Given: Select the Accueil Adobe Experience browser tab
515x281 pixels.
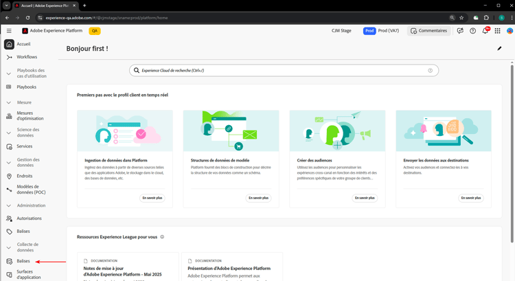Looking at the screenshot, I should click(45, 5).
